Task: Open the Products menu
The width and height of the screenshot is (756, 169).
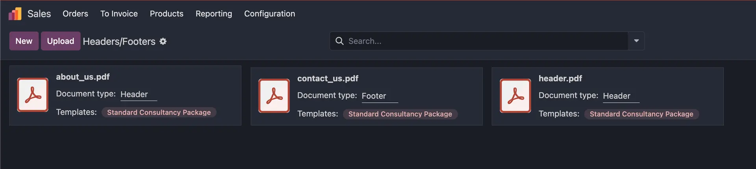Action: click(167, 14)
